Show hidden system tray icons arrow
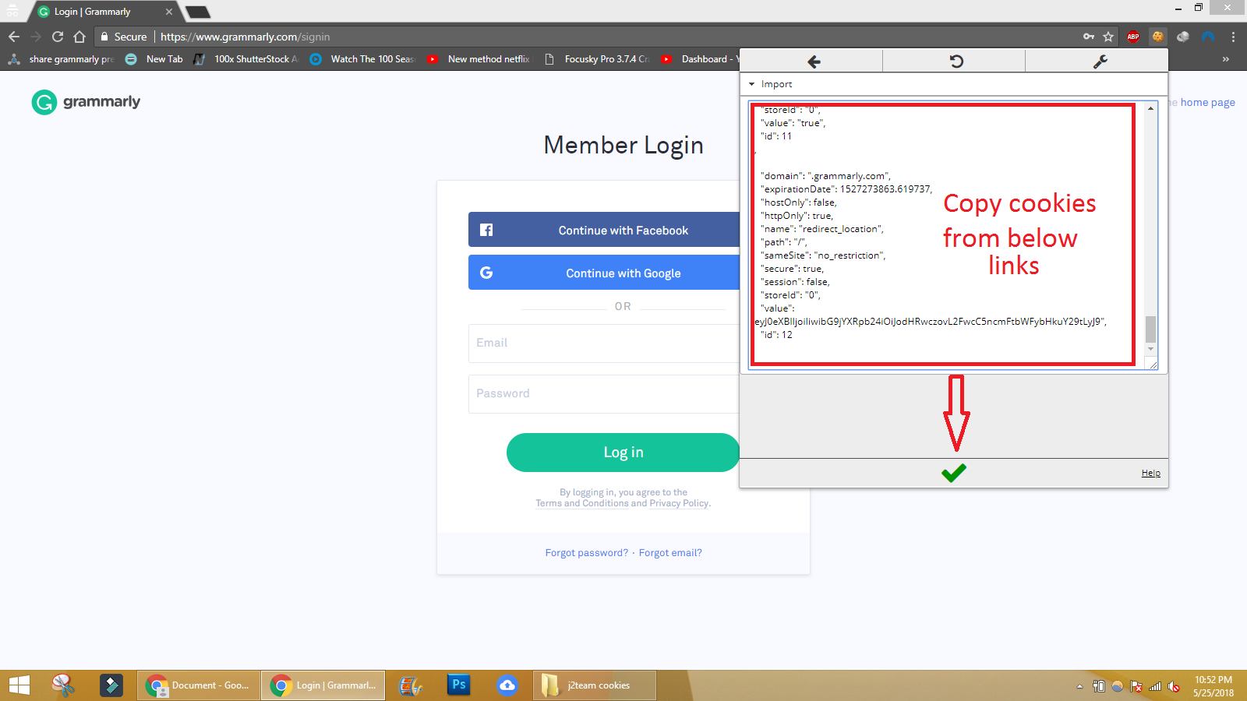 (1079, 686)
